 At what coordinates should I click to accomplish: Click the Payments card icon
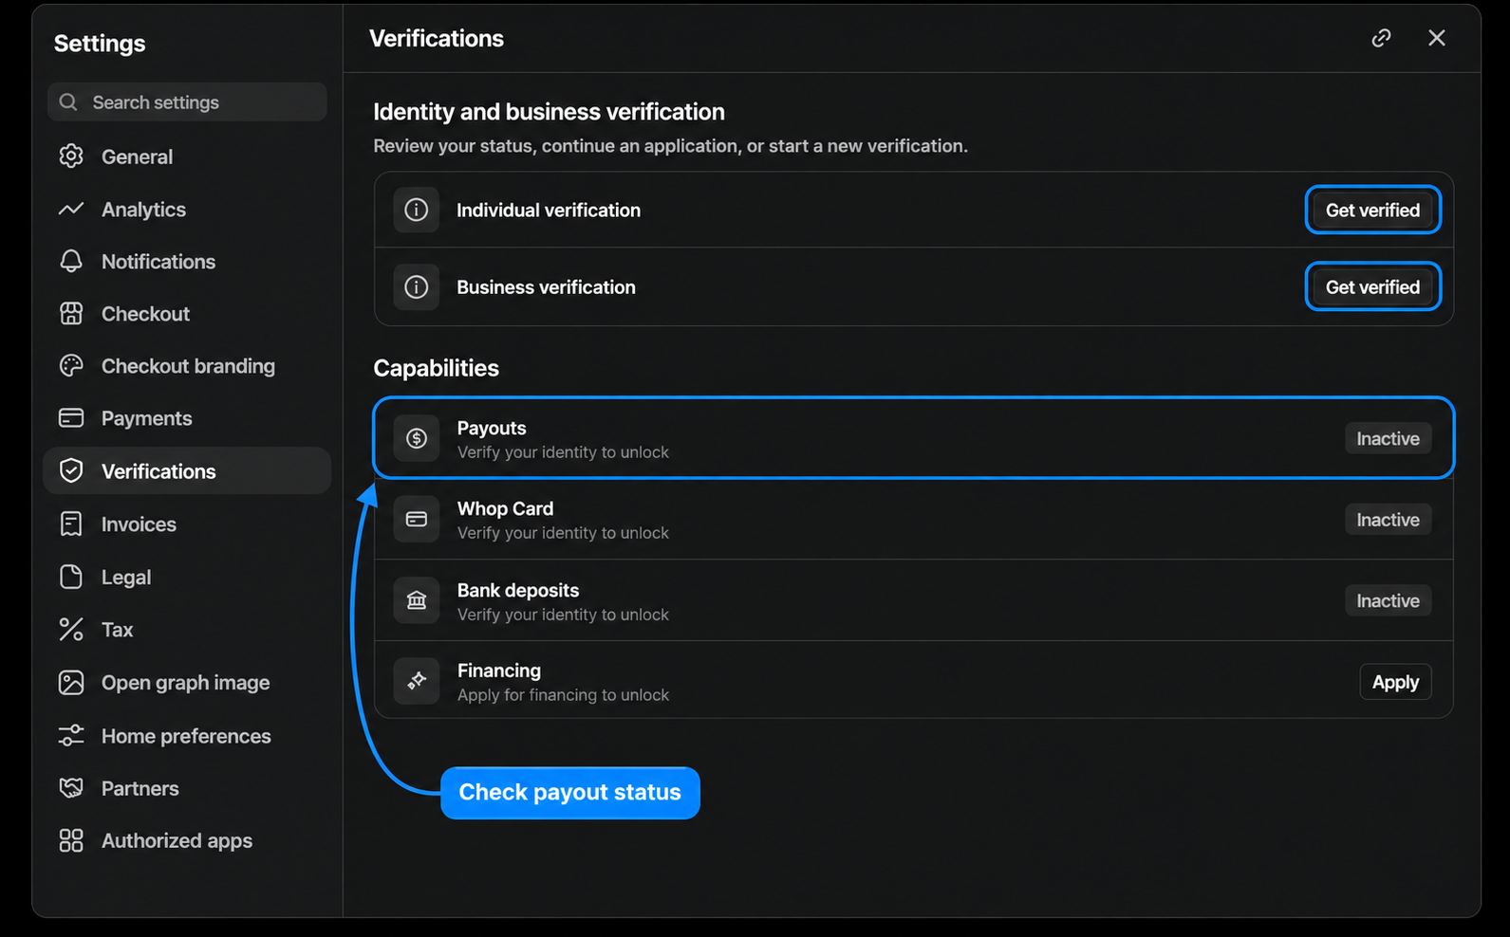click(71, 418)
